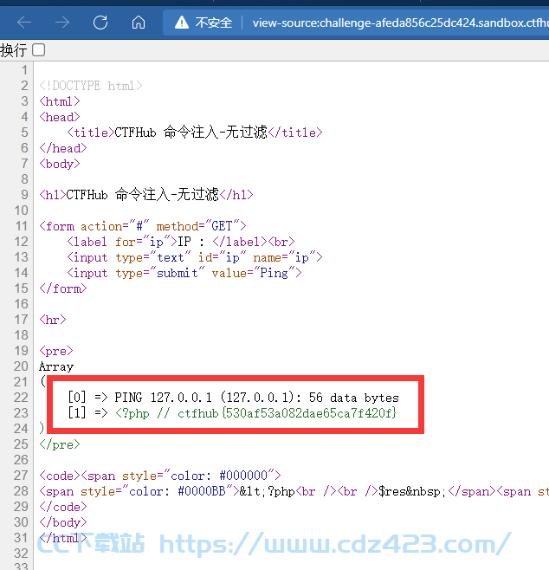The height and width of the screenshot is (570, 549).
Task: Select the DOCTYPE html line text
Action: pyautogui.click(x=90, y=86)
